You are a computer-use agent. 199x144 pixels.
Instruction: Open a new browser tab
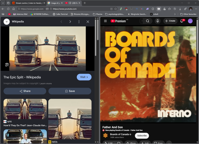pos(85,3)
